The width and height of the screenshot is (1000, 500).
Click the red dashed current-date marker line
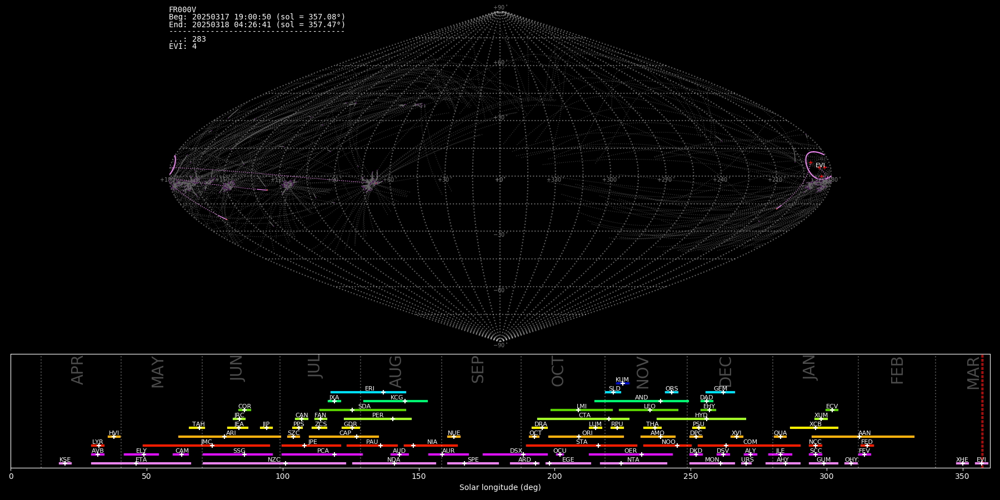[x=982, y=411]
